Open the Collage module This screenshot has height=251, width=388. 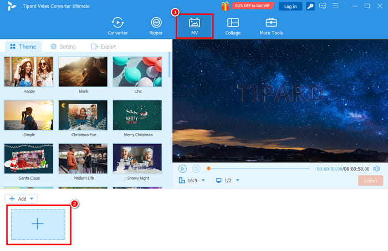coord(233,26)
